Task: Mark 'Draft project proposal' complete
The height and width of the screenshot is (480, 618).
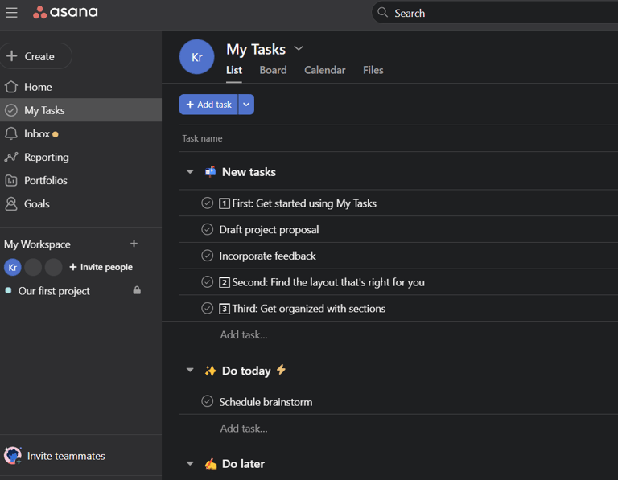Action: click(208, 229)
